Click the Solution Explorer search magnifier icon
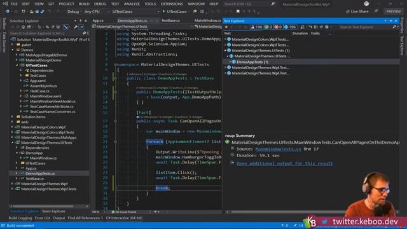 coord(84,33)
